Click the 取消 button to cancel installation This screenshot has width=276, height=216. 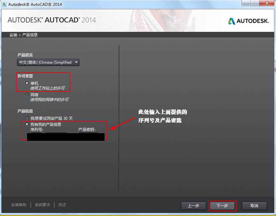[x=254, y=206]
